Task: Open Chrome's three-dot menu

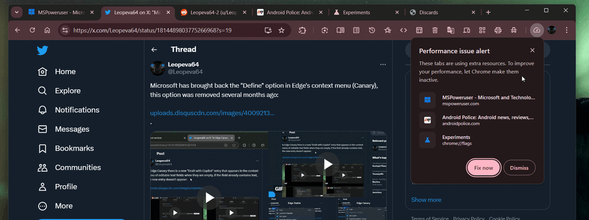Action: tap(567, 30)
